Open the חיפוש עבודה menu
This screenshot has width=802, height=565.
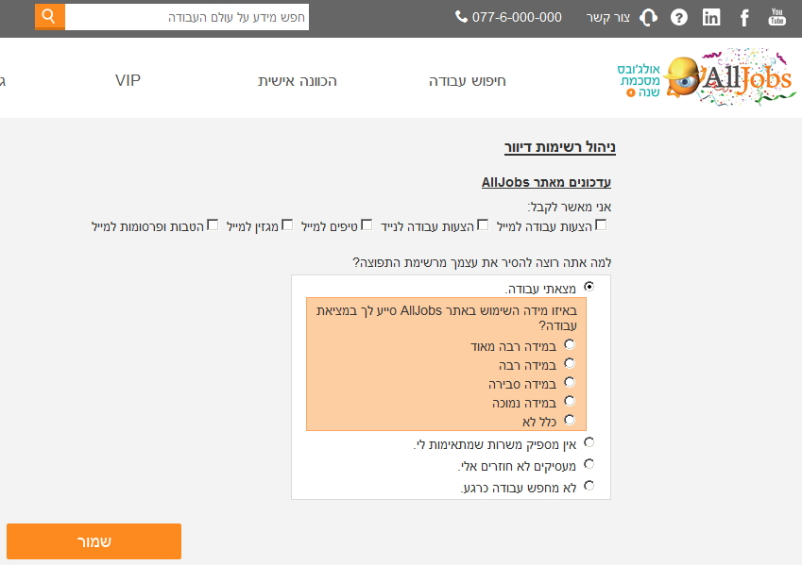point(468,81)
